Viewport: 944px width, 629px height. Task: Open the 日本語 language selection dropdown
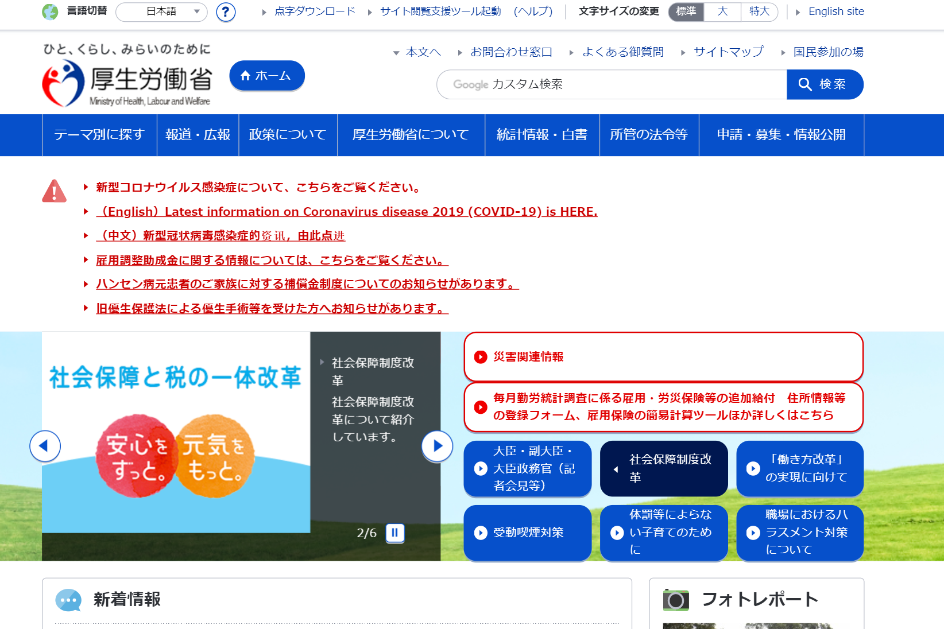click(161, 11)
